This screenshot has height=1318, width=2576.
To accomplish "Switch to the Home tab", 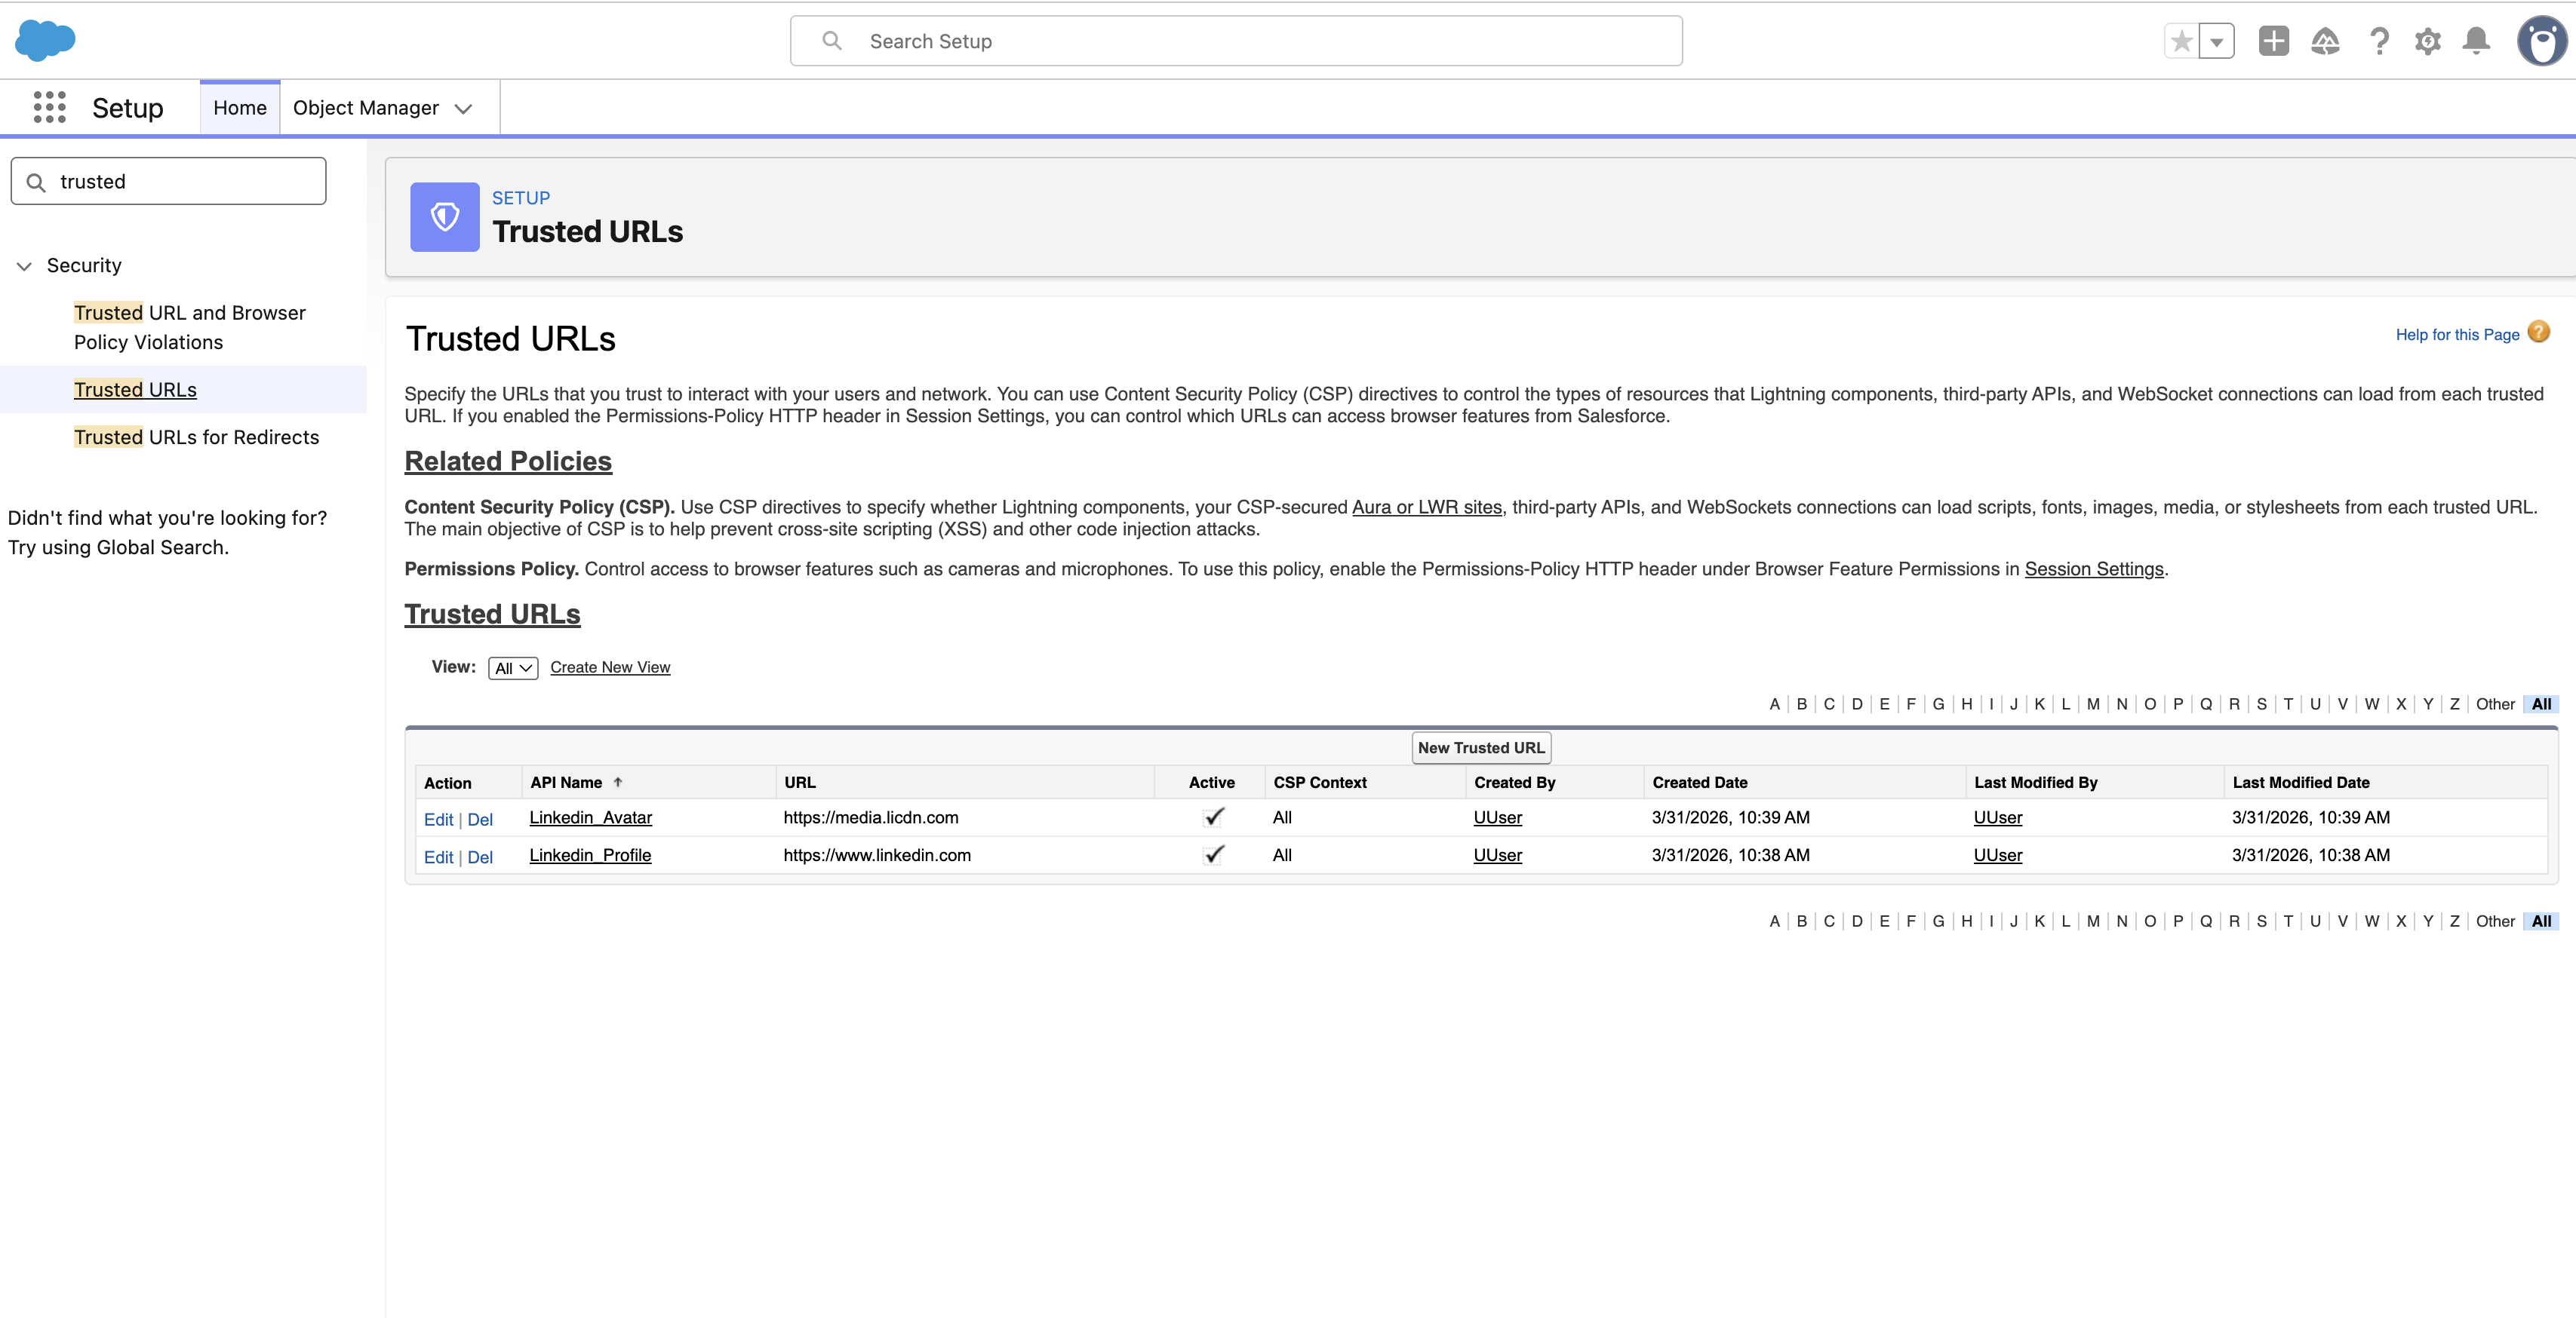I will 240,108.
